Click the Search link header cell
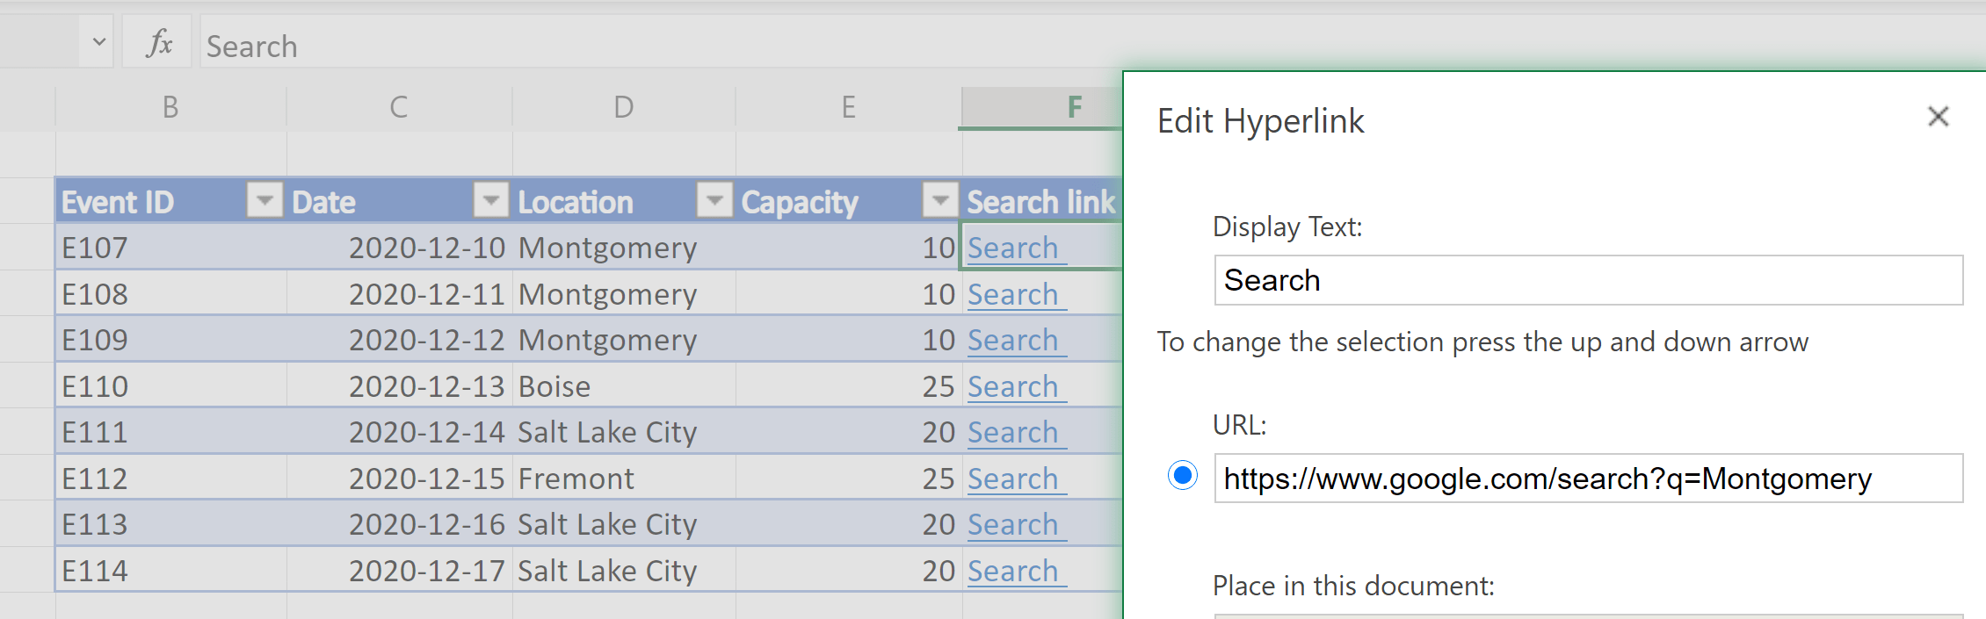This screenshot has width=1986, height=619. 1042,201
